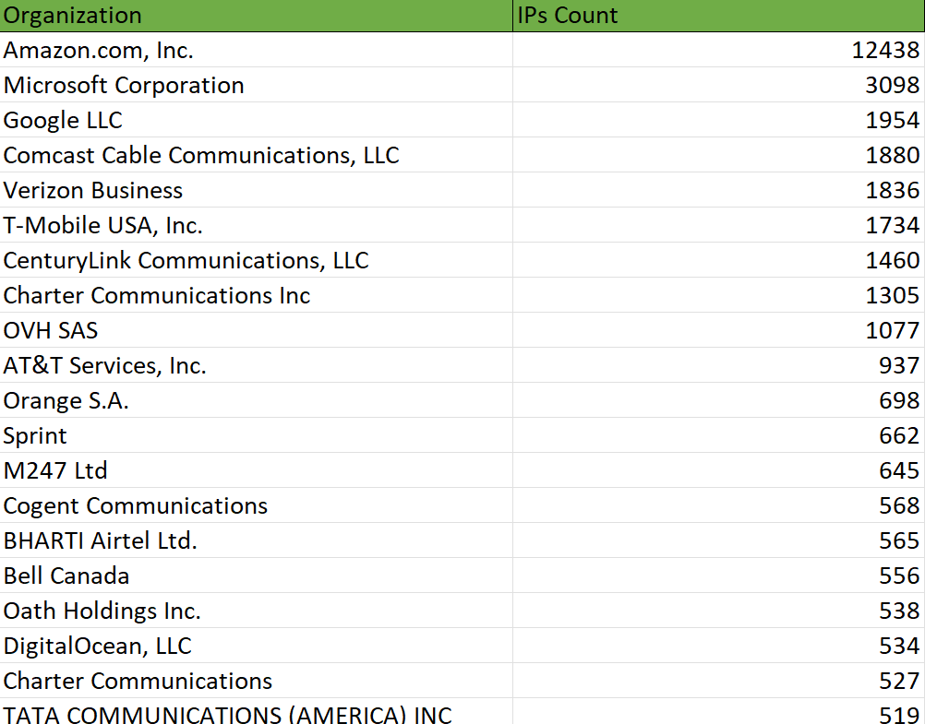
Task: Select the IP count cell showing 3098
Action: click(893, 85)
